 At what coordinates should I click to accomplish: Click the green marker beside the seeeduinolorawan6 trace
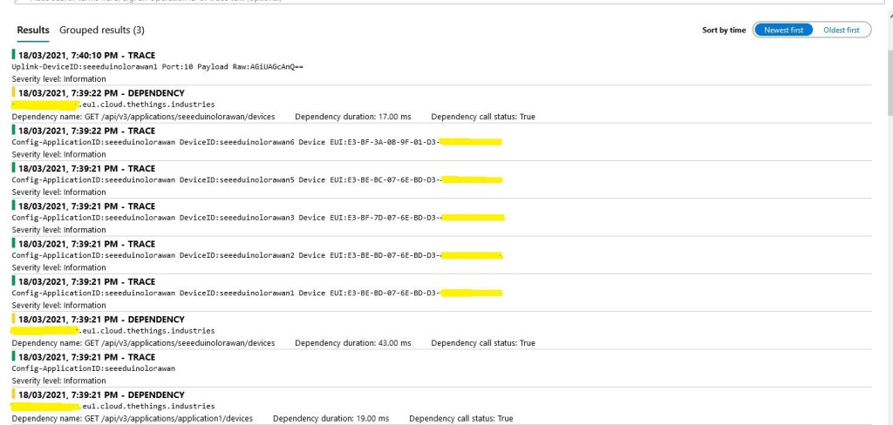[x=13, y=130]
